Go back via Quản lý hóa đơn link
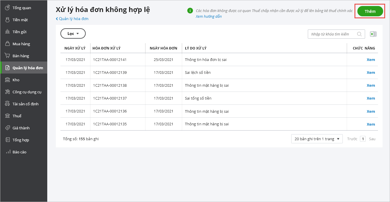 (72, 19)
